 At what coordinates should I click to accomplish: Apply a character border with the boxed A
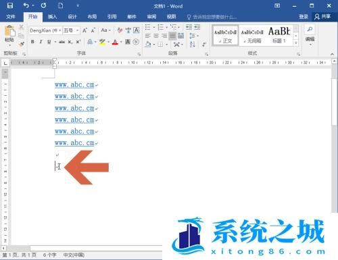pos(137,30)
